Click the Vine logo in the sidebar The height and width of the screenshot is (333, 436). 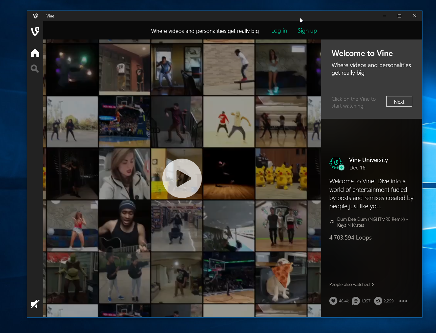(35, 31)
